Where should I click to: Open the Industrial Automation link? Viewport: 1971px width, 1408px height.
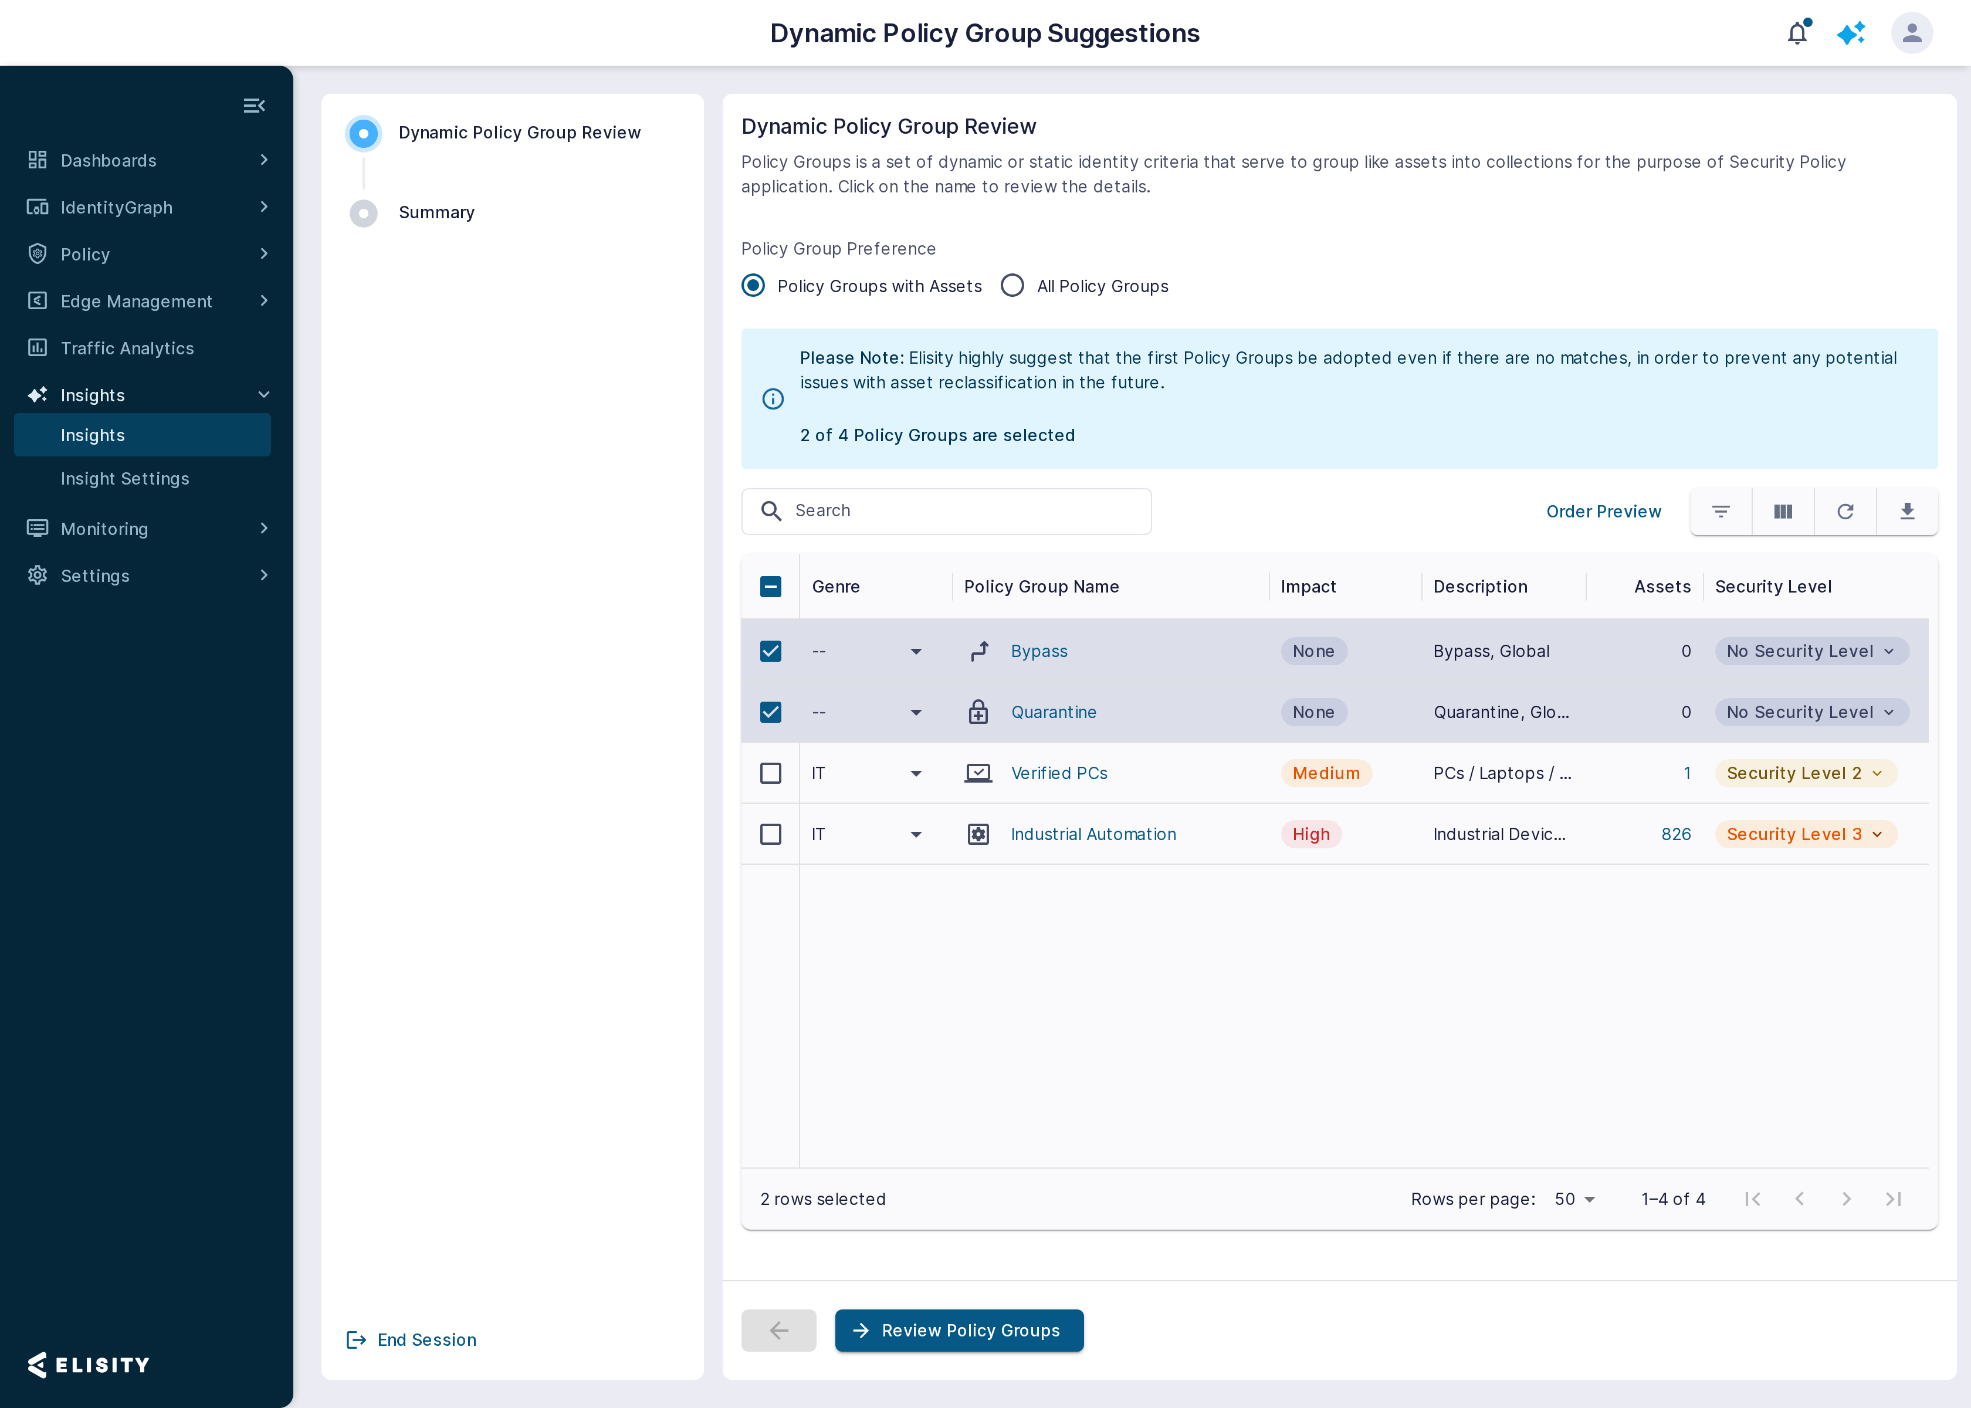click(1093, 834)
